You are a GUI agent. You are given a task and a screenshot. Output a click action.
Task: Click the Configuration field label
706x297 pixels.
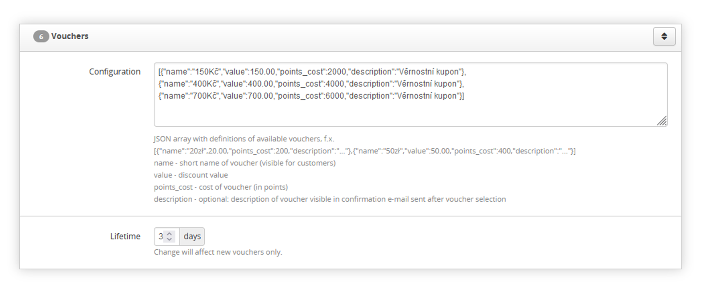[x=115, y=72]
